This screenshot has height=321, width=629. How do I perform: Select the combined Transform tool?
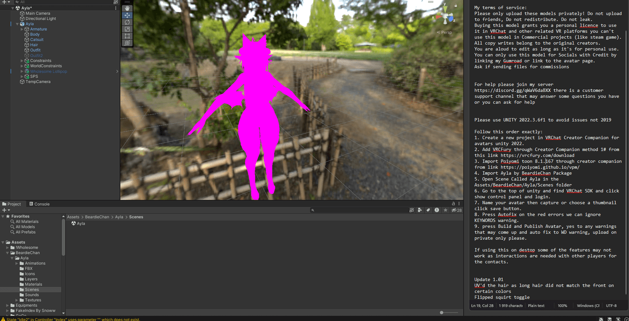pyautogui.click(x=127, y=43)
